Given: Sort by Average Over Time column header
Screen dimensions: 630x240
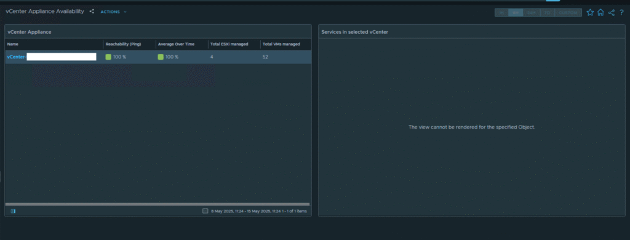Looking at the screenshot, I should point(176,44).
